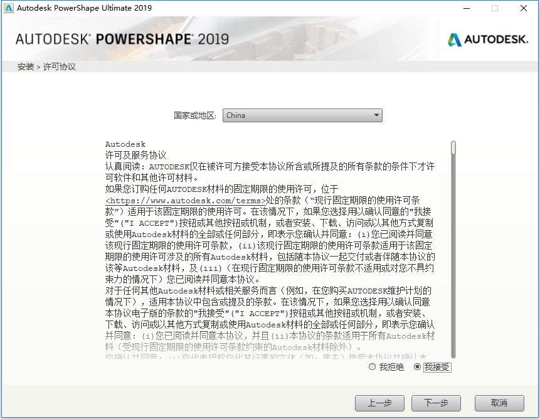
Task: Click the 许可协议 breadcrumb text
Action: coord(59,66)
